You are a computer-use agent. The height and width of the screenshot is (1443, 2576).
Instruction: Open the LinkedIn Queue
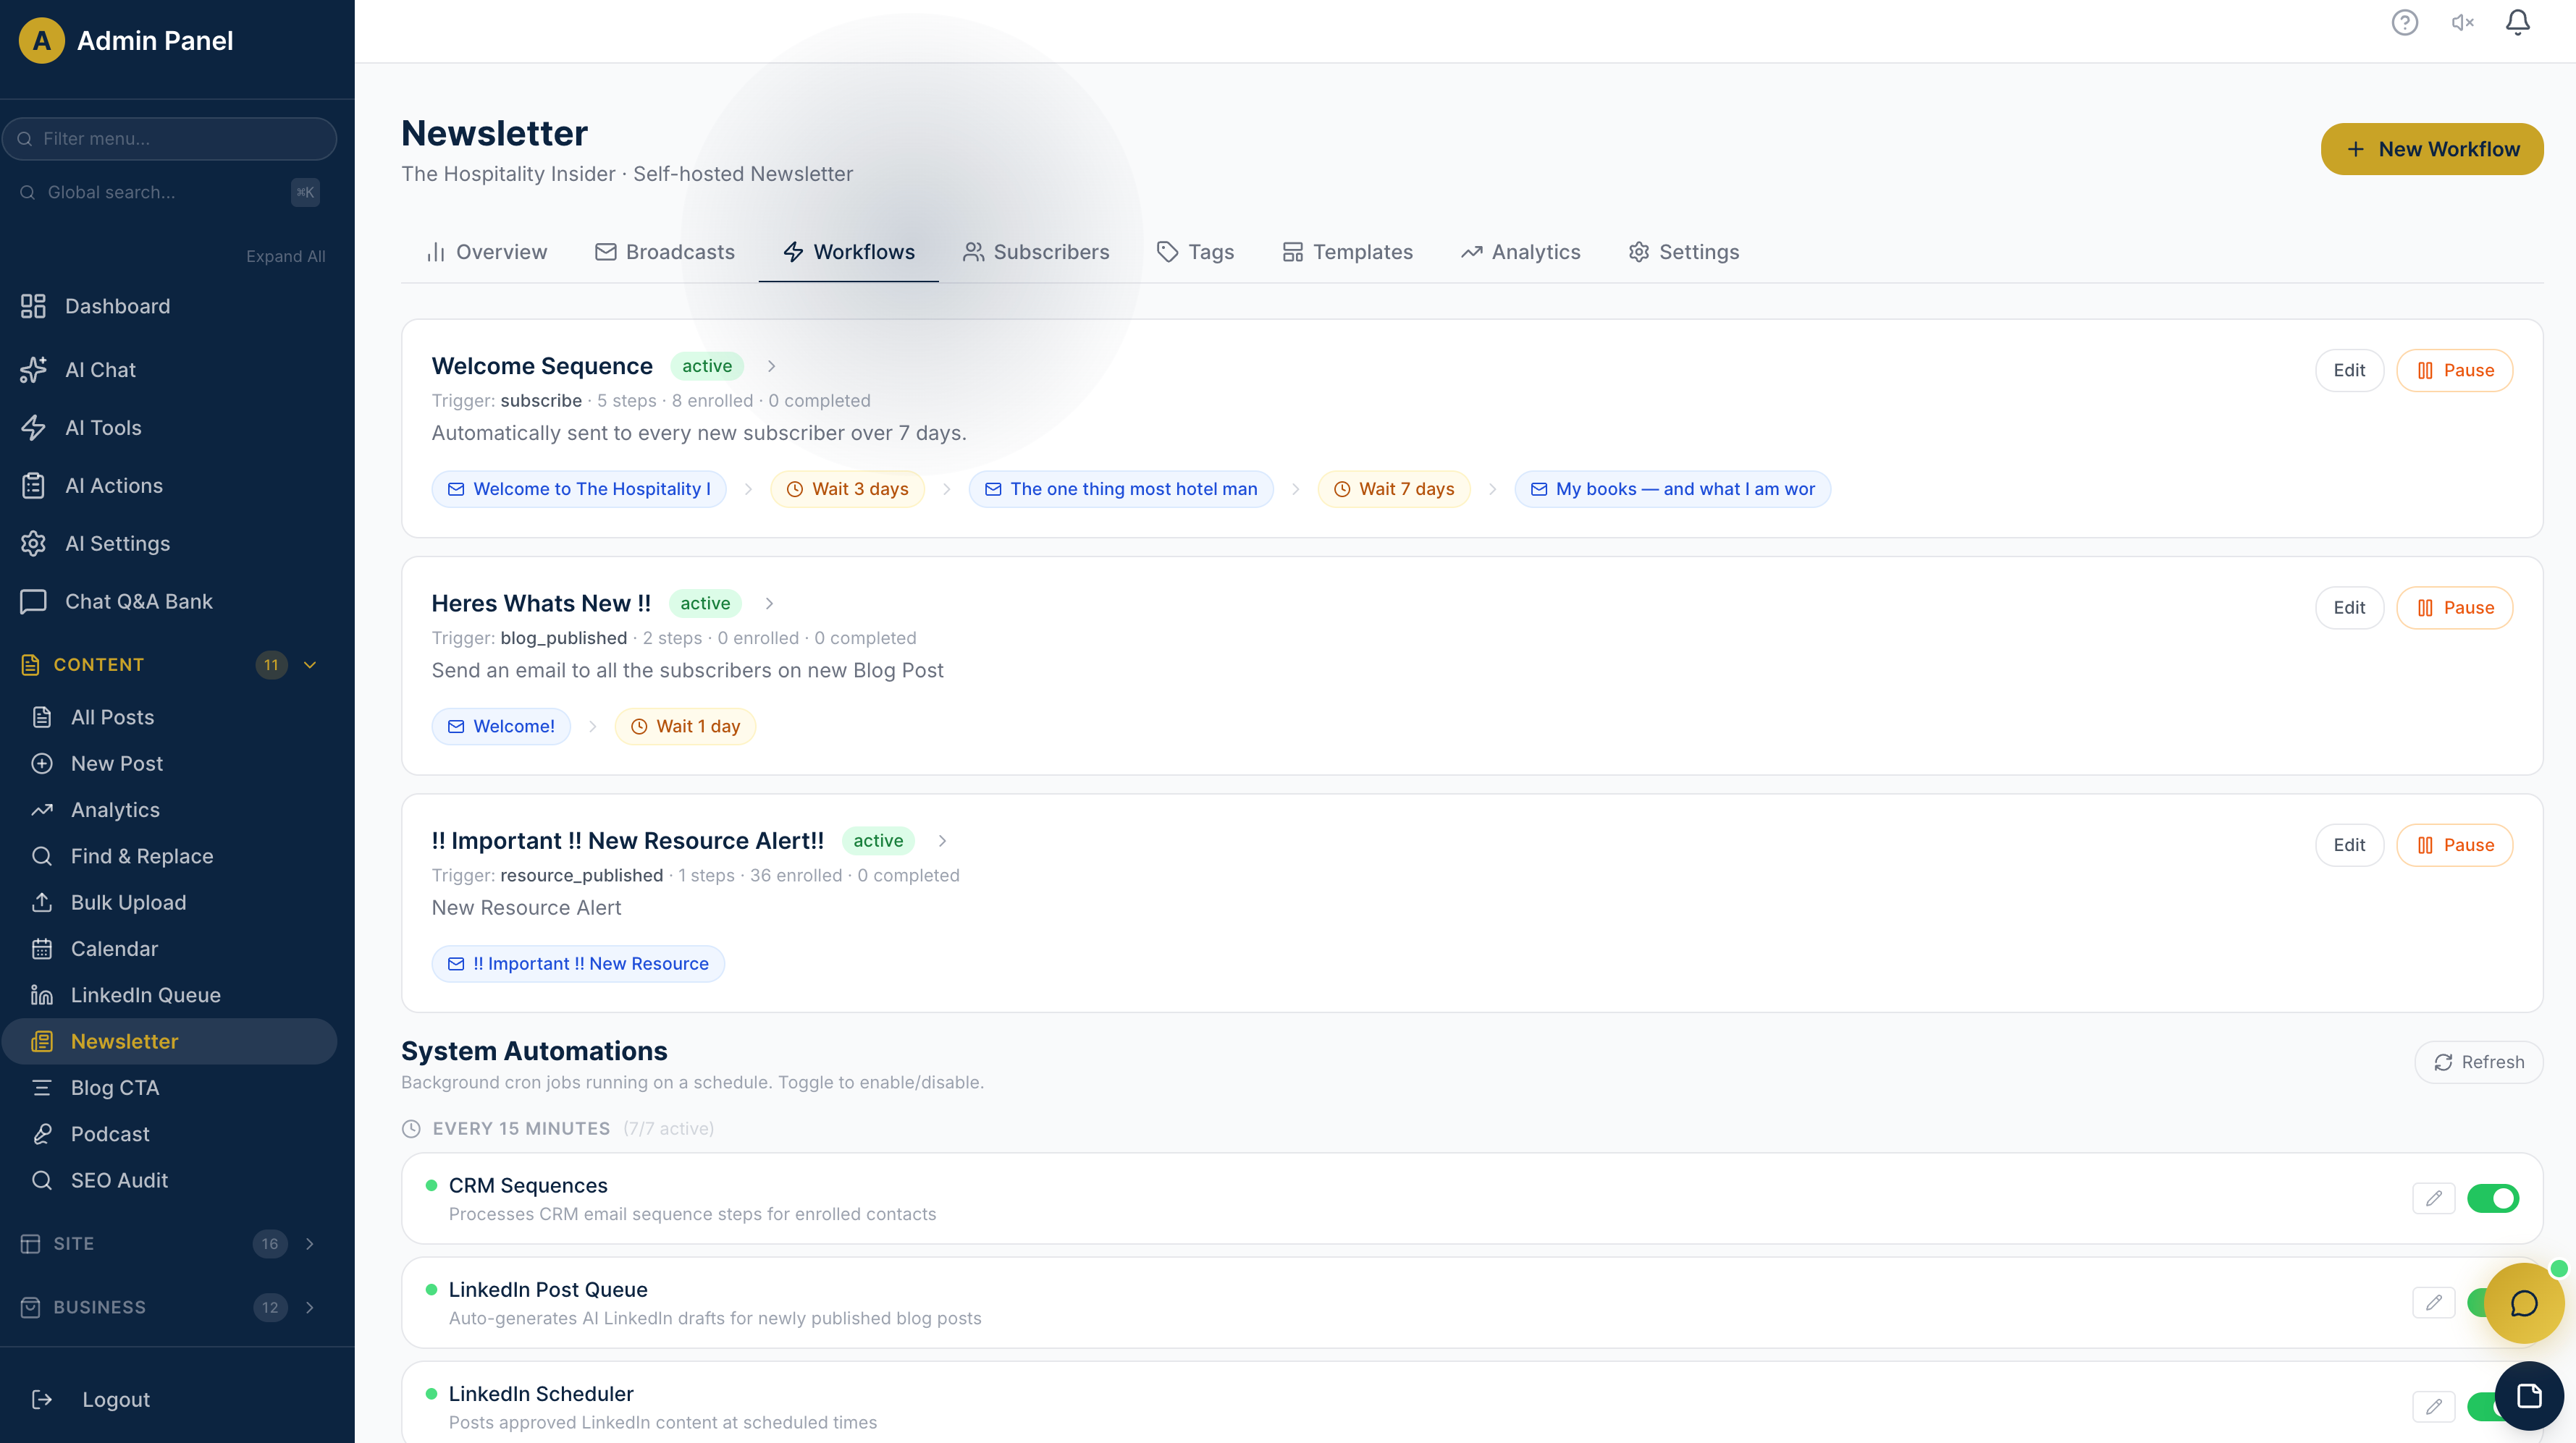point(145,994)
